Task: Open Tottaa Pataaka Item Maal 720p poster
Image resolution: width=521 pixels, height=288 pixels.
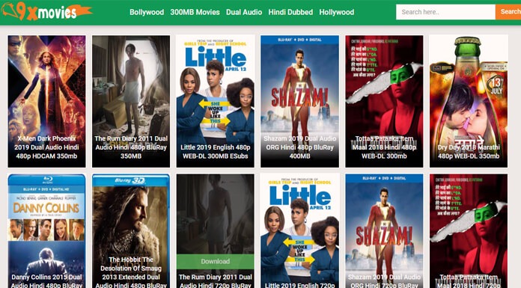Action: 469,231
